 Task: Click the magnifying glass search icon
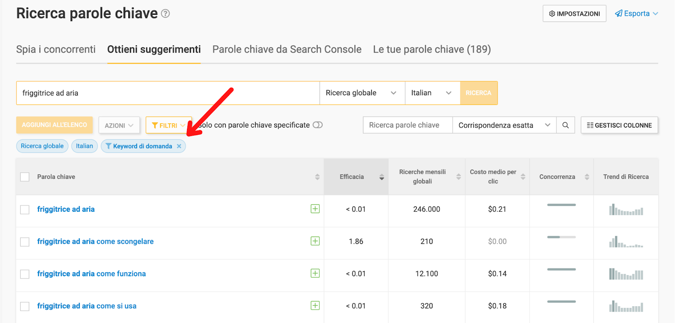(x=565, y=125)
